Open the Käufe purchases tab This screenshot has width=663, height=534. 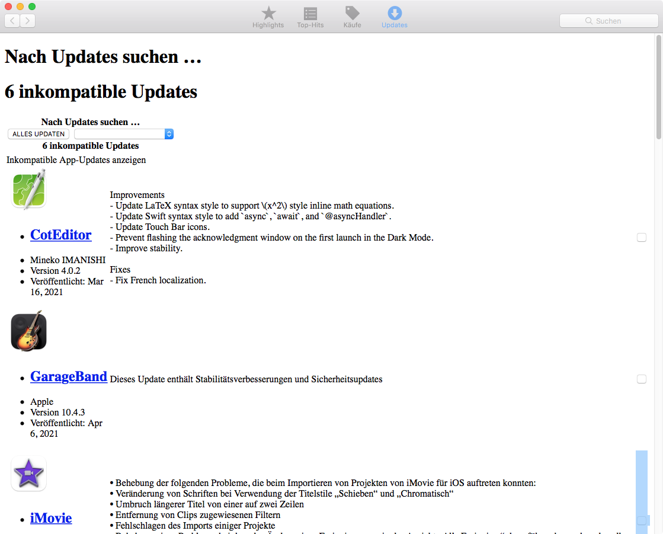click(x=352, y=17)
